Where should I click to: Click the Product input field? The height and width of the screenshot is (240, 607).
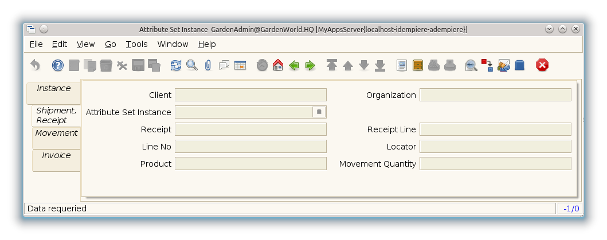[x=250, y=164]
